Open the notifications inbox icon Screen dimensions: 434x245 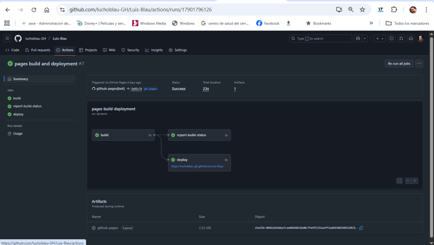coord(411,38)
